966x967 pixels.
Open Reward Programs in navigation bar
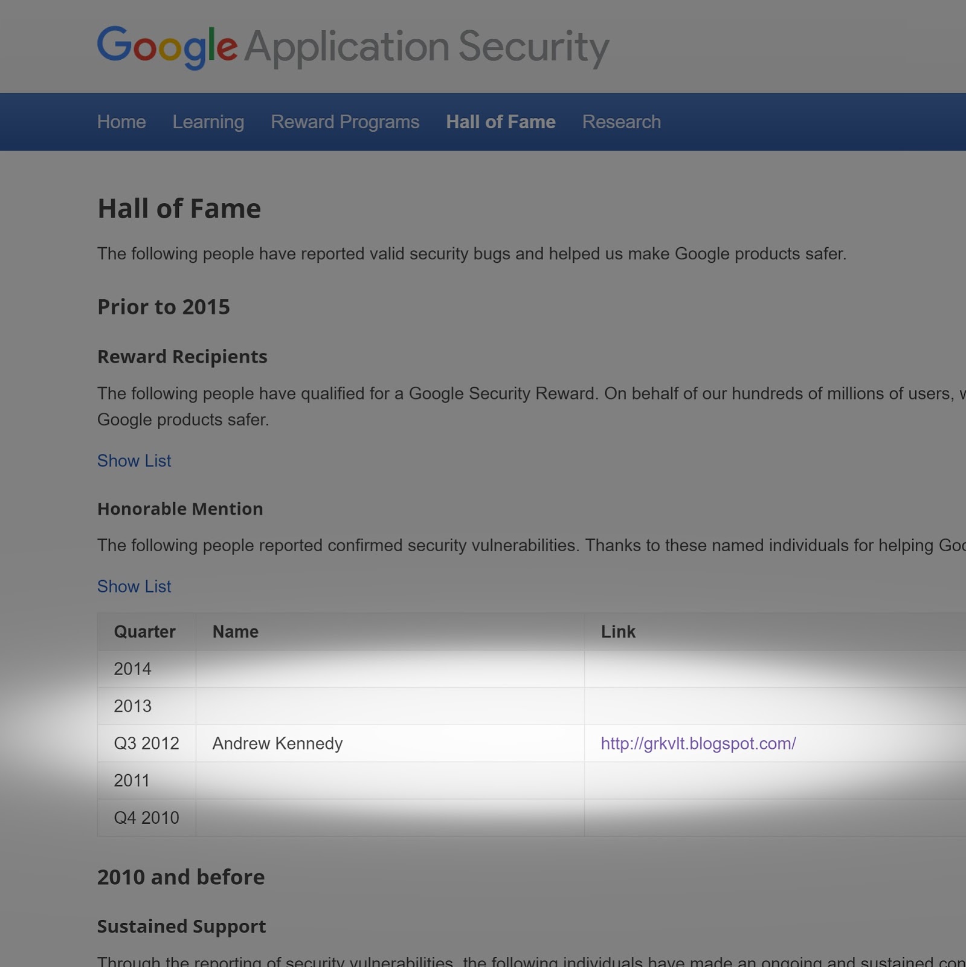[x=345, y=122]
